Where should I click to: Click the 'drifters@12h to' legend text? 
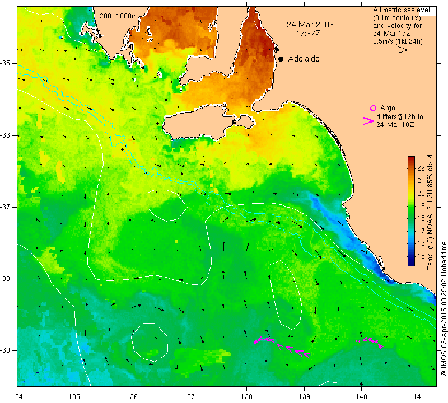coord(400,117)
